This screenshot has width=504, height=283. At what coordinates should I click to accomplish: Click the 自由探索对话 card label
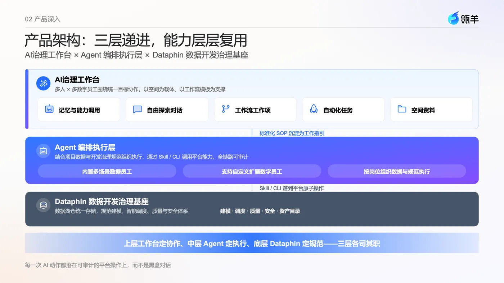(x=165, y=110)
